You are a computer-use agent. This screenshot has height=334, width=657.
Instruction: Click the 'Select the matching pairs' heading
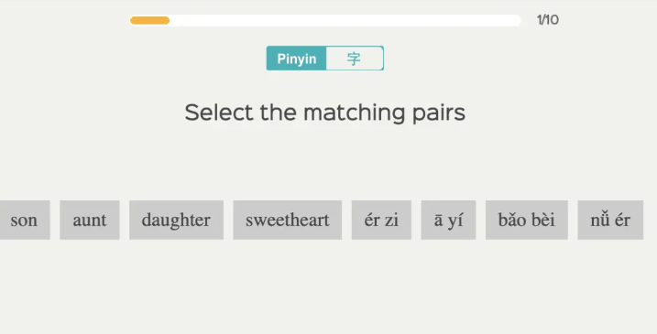(325, 113)
